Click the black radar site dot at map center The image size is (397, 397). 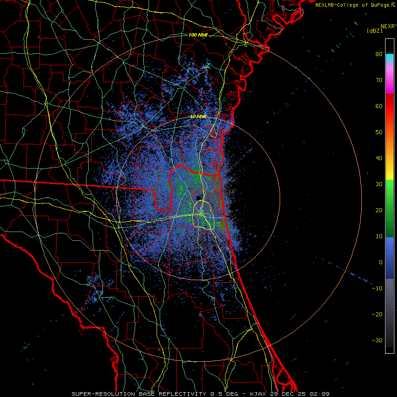pyautogui.click(x=198, y=198)
